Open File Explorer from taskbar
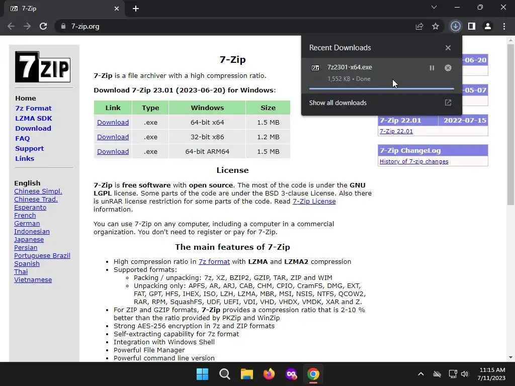The width and height of the screenshot is (515, 386). tap(246, 374)
